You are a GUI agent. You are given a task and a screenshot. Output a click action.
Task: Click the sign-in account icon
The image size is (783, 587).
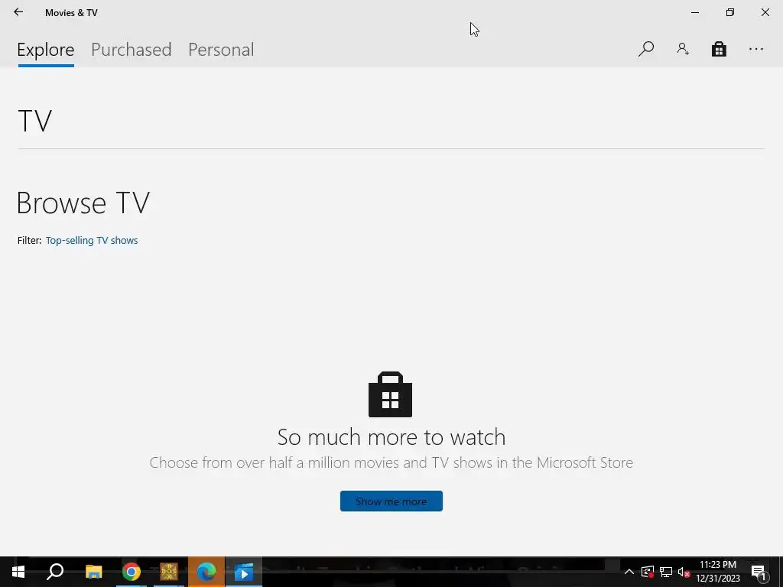pyautogui.click(x=683, y=49)
